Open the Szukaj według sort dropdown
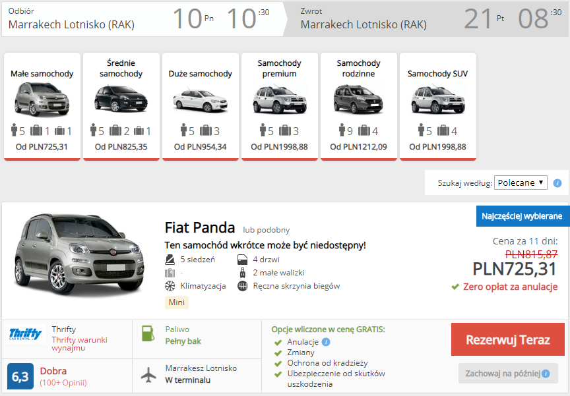The width and height of the screenshot is (570, 396). (x=521, y=183)
